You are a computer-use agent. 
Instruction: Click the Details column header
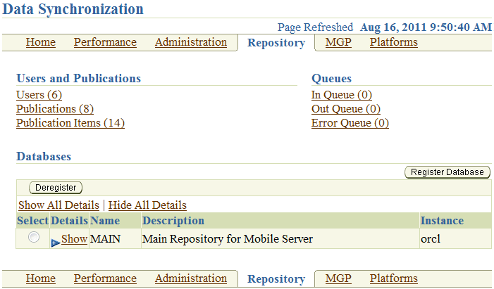[69, 221]
